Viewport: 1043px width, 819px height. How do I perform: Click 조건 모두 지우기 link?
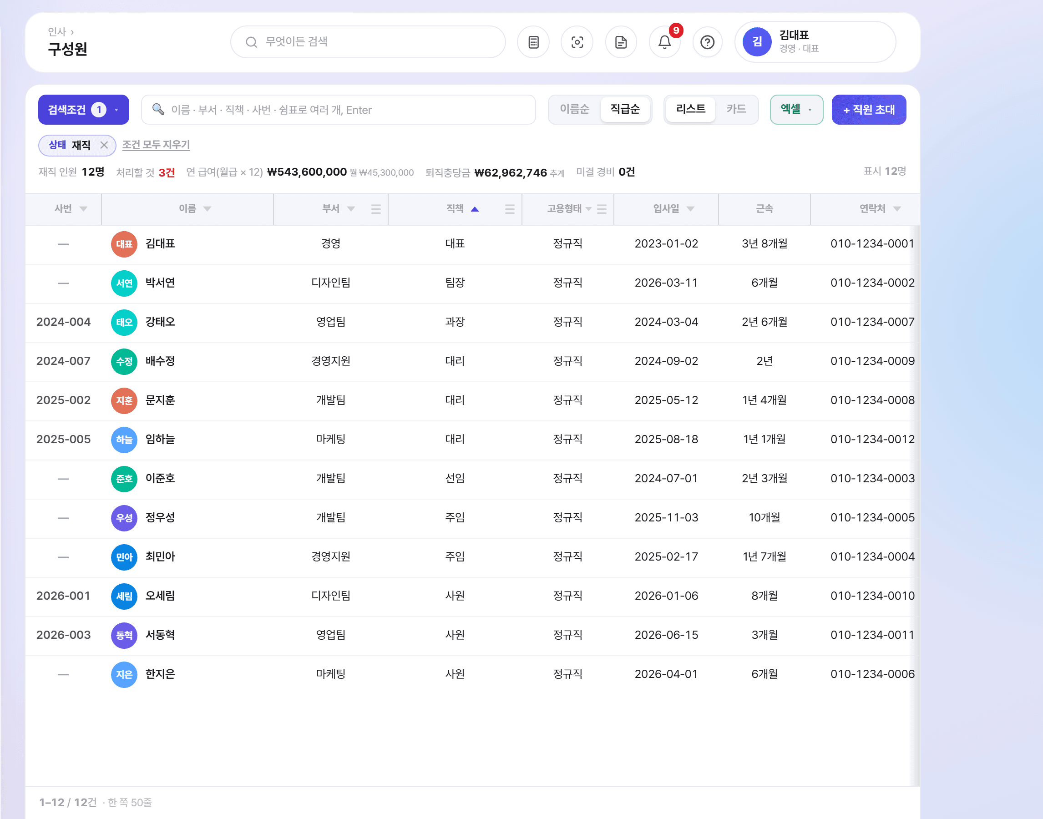click(156, 145)
